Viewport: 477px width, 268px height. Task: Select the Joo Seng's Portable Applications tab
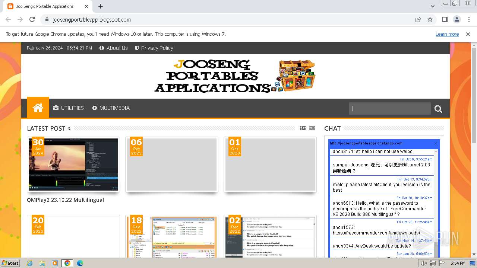(48, 6)
